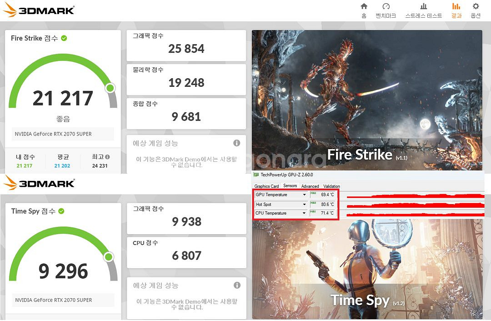This screenshot has width=491, height=321.
Task: Click the Fire Strike score validation checkmark
Action: (x=64, y=38)
